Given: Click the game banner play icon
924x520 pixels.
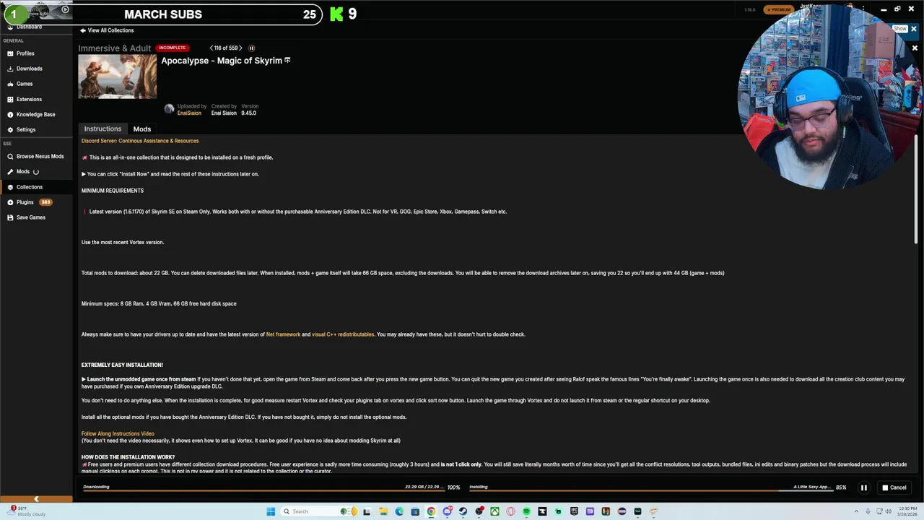Looking at the screenshot, I should (65, 9).
